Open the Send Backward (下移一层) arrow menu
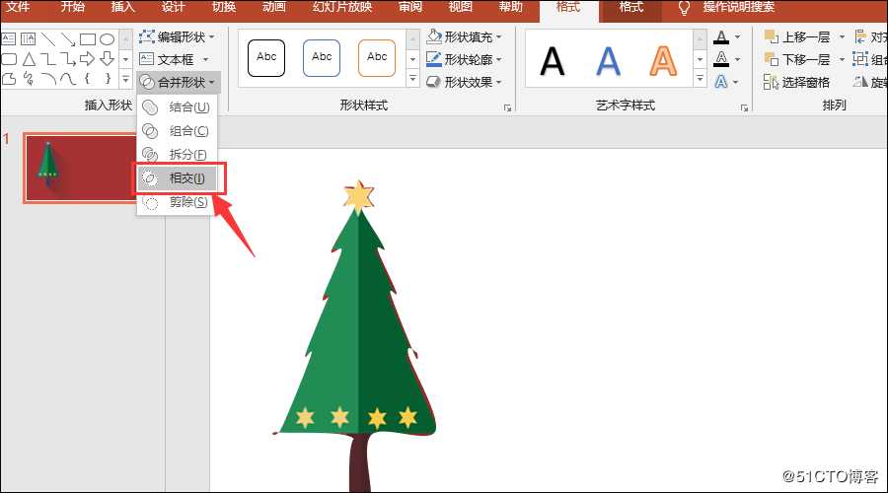 842,59
